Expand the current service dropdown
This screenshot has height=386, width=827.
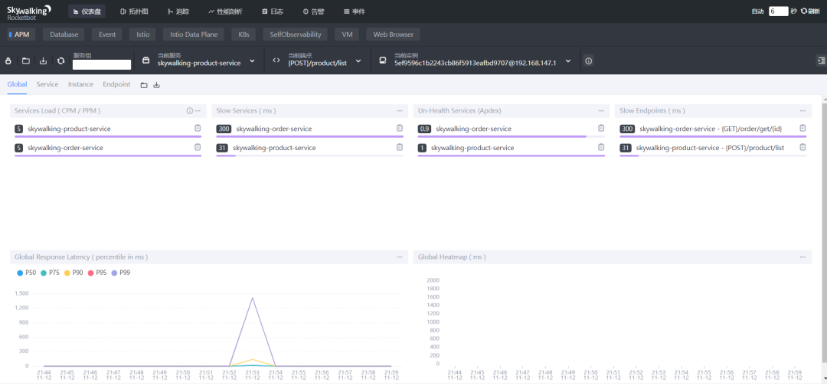tap(252, 61)
